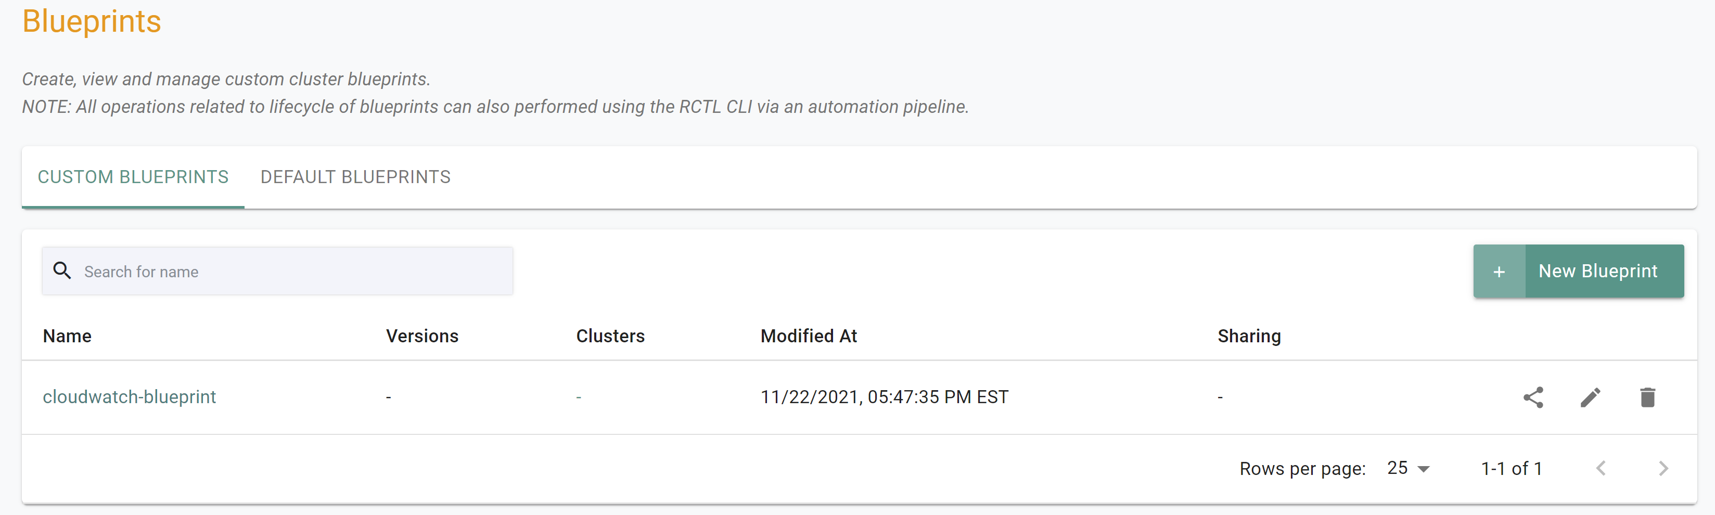Open the rows per page dropdown
This screenshot has height=515, width=1715.
tap(1424, 469)
